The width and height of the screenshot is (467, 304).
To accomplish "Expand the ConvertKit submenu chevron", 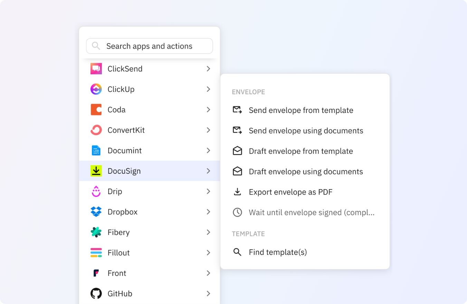I will point(208,130).
